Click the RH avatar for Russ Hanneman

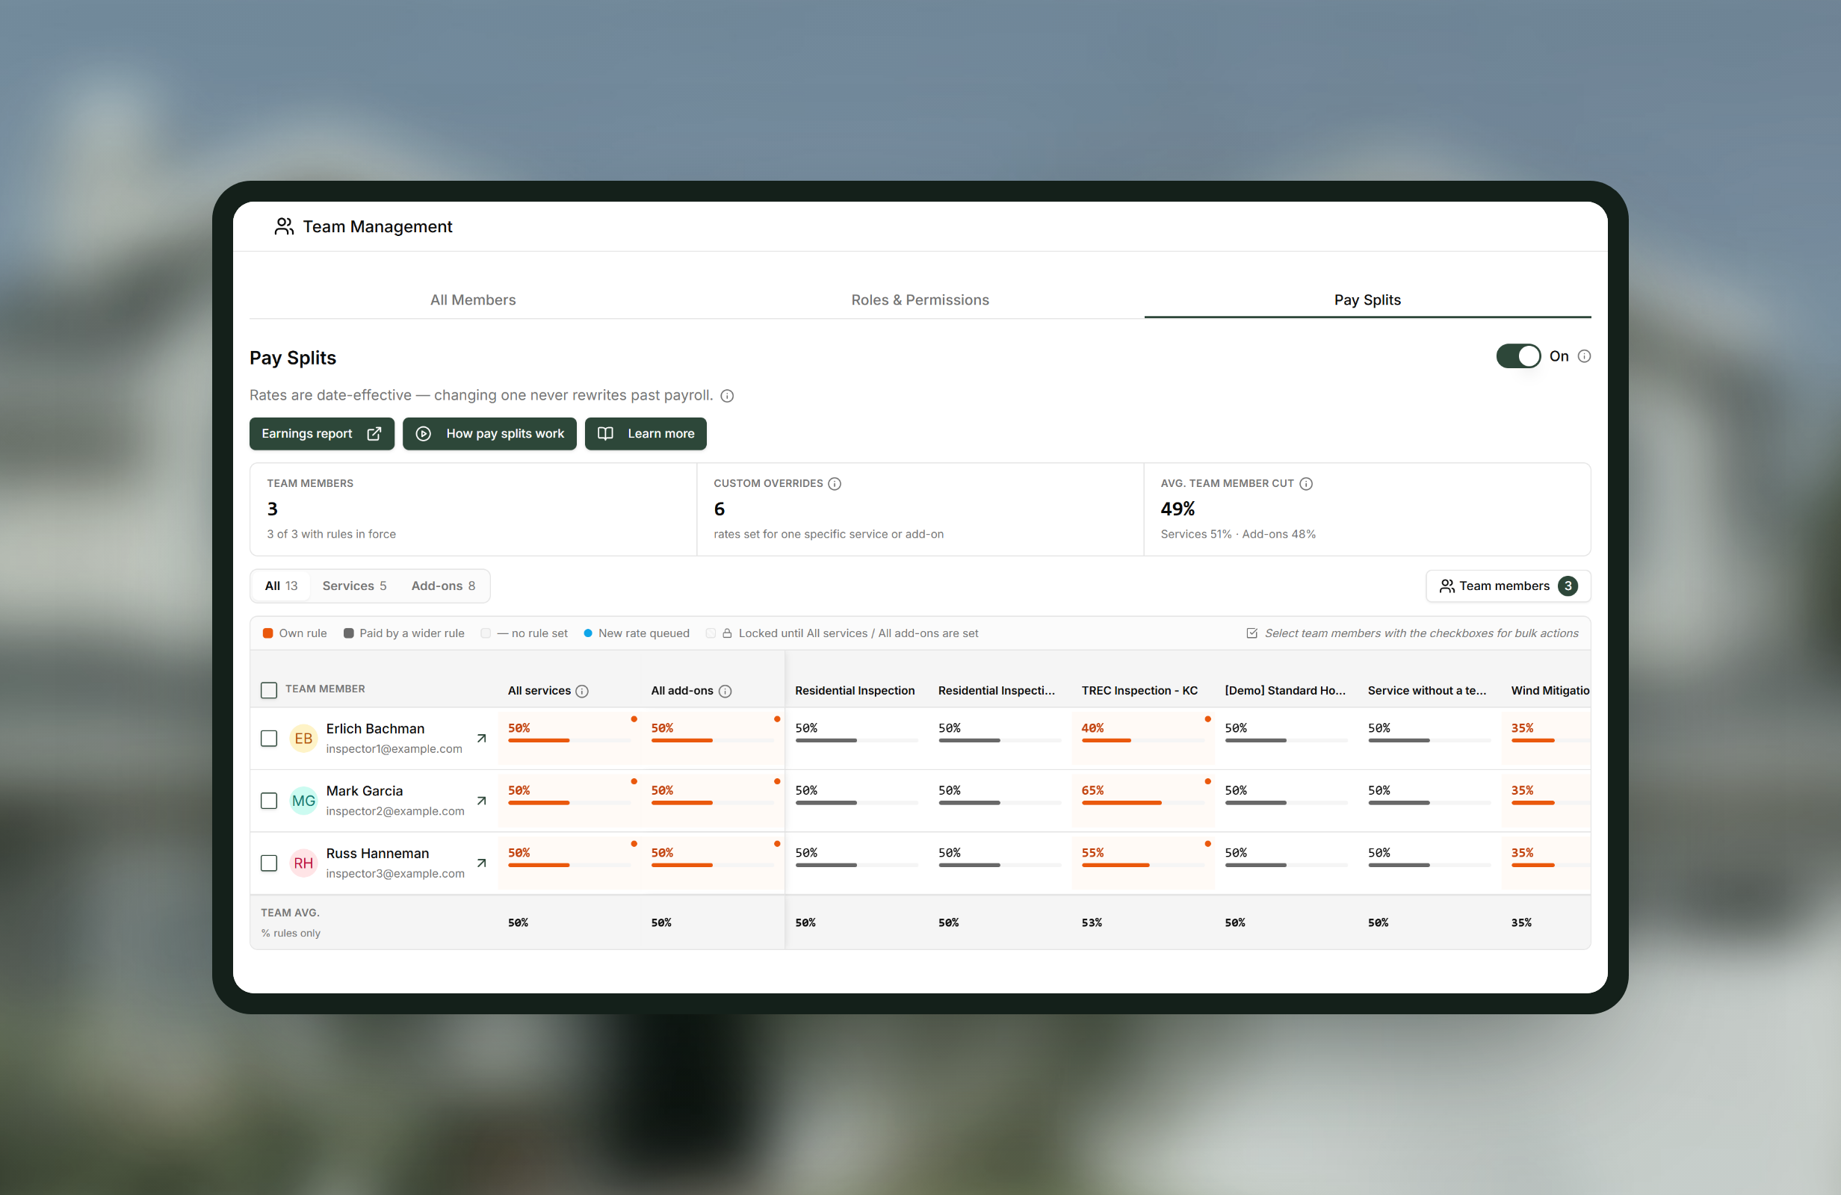click(x=303, y=863)
